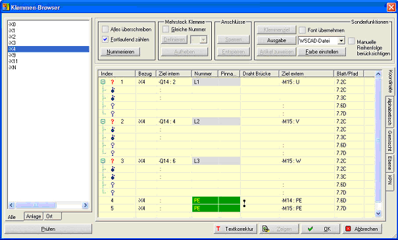Collapse terminal group 1 (L1)
The width and height of the screenshot is (398, 240).
pos(103,82)
